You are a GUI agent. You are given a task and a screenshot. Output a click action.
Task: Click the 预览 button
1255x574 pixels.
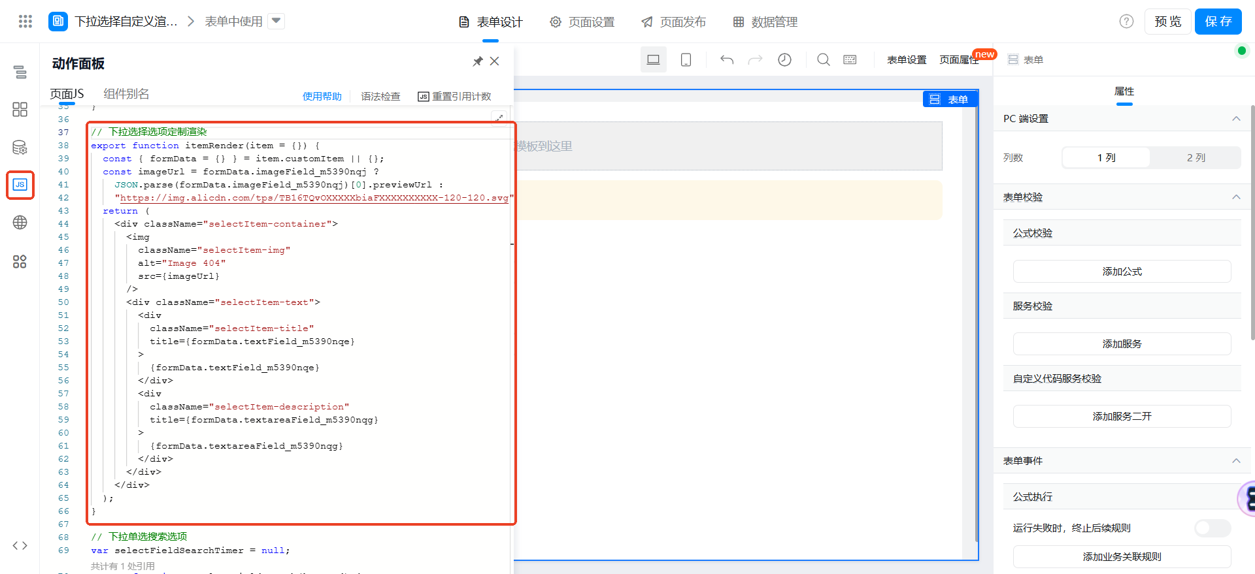coord(1168,22)
